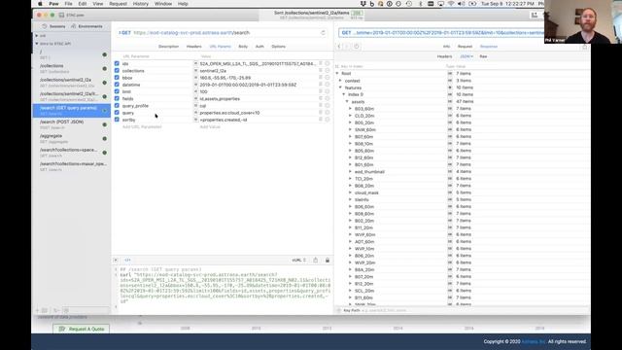Click the export icon in code generator bar
This screenshot has height=350, width=622.
pyautogui.click(x=315, y=261)
